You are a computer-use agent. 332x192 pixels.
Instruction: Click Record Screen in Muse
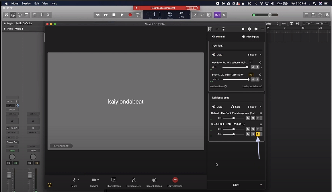point(154,182)
